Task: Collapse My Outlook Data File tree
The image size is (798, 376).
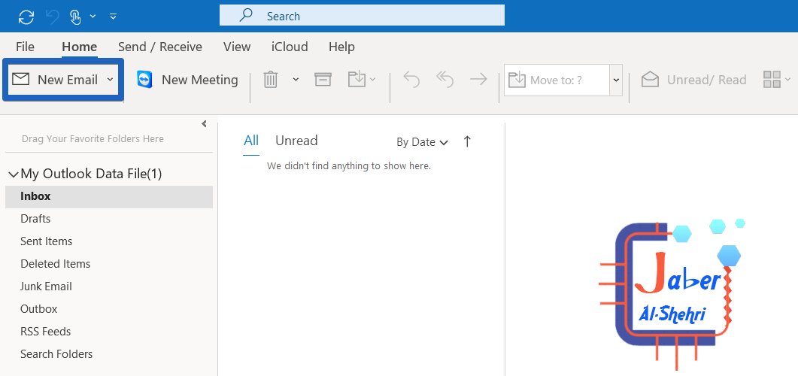Action: pos(14,174)
